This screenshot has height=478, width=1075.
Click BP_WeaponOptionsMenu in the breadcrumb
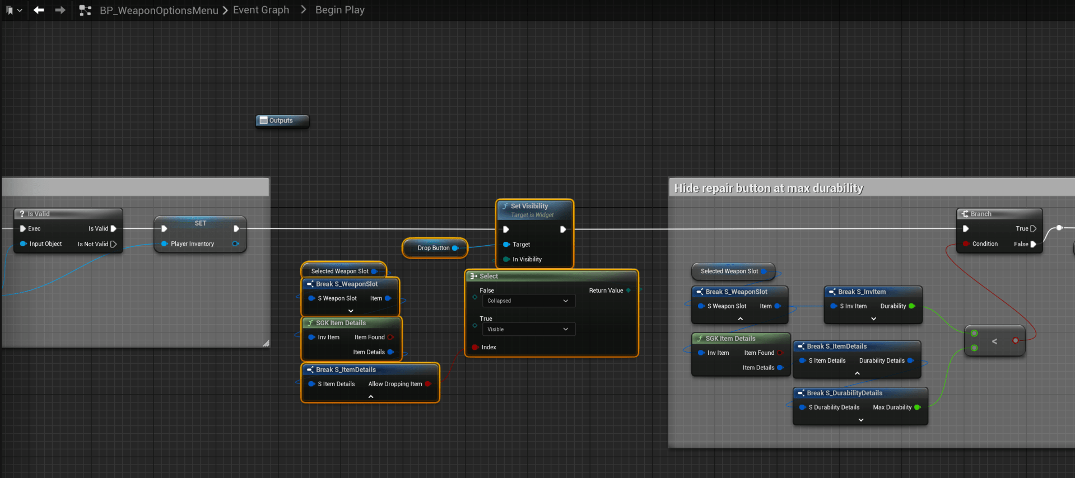(x=159, y=10)
